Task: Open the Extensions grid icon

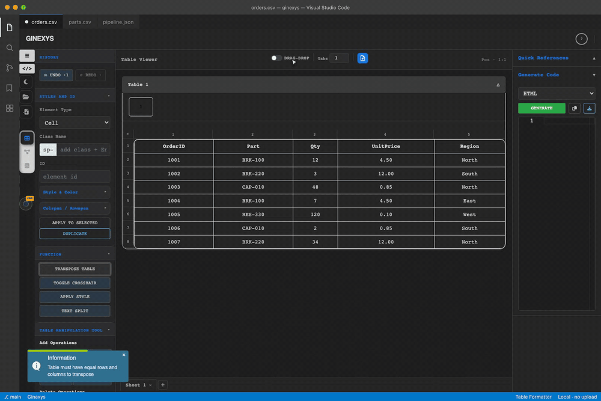Action: pyautogui.click(x=10, y=108)
